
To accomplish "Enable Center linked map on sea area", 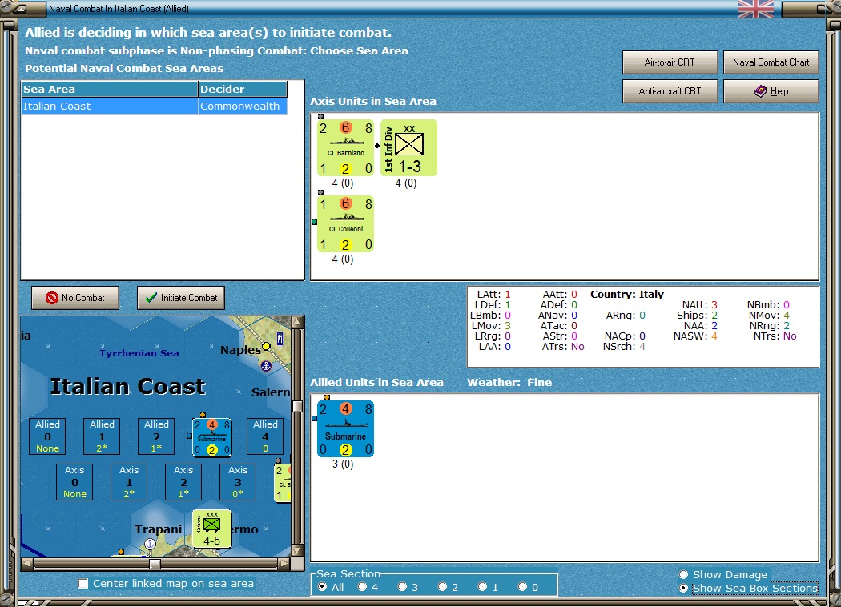I will pos(83,584).
